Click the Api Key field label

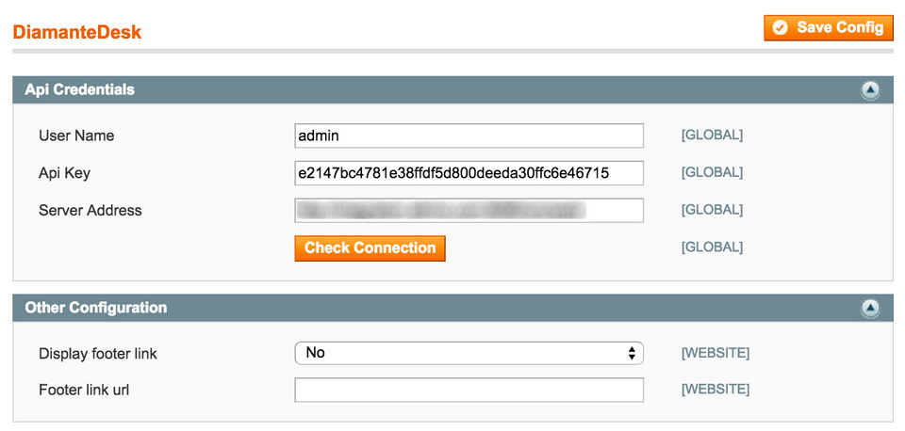(x=65, y=173)
